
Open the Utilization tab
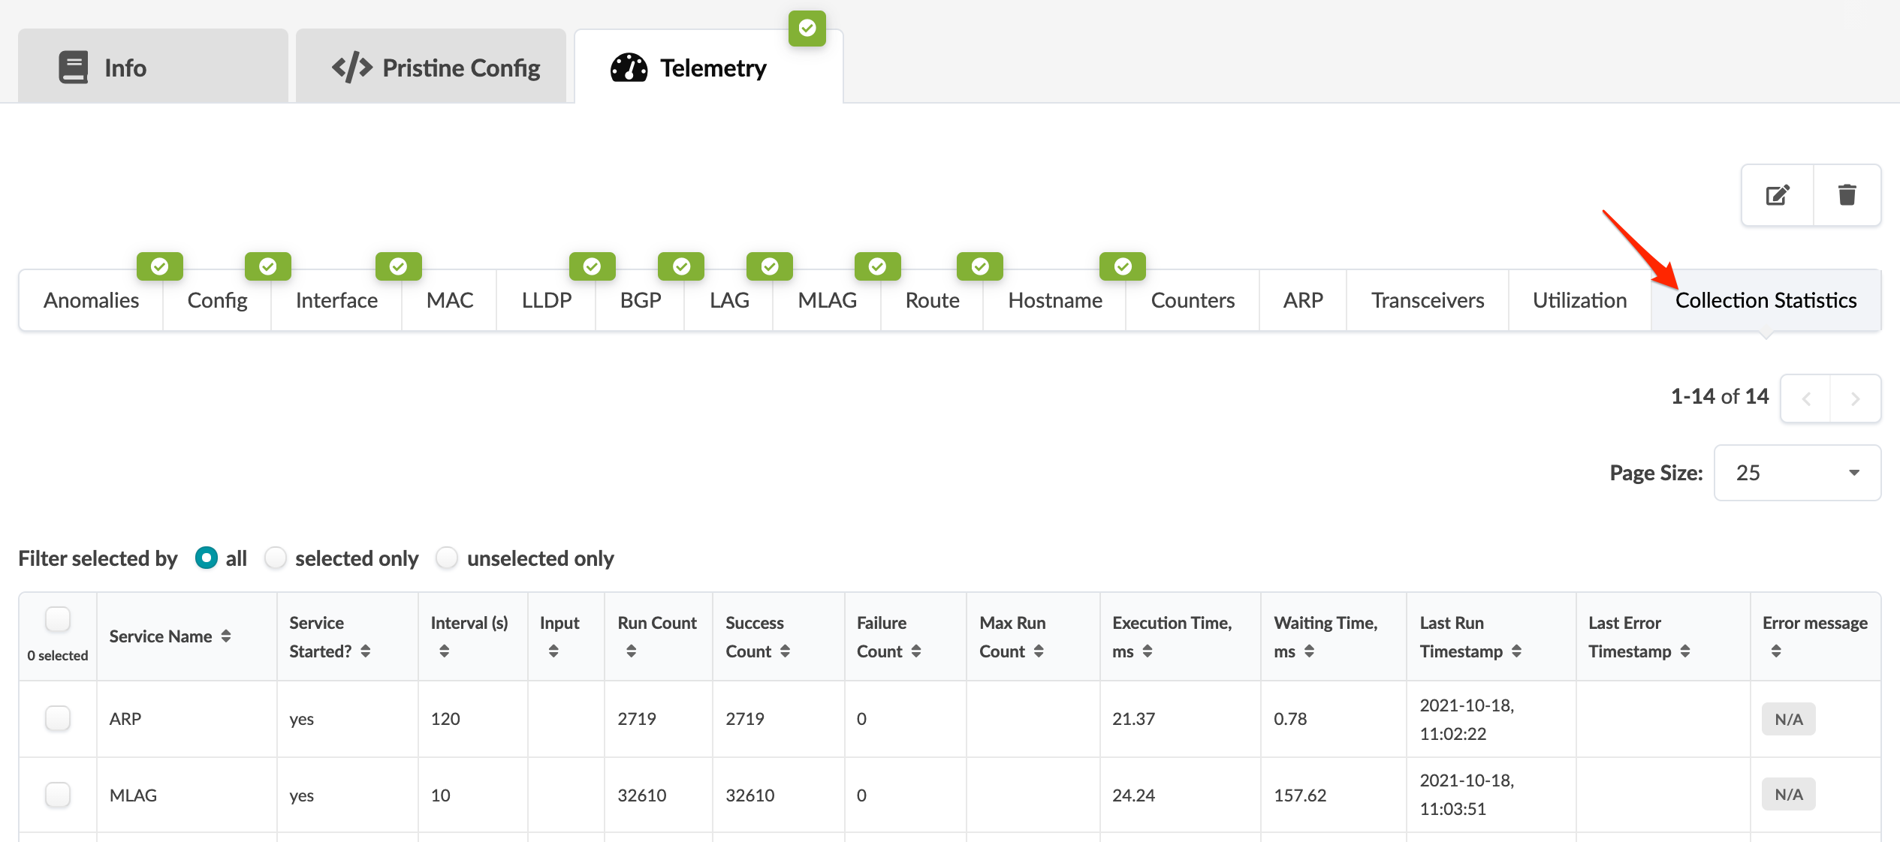(x=1579, y=300)
